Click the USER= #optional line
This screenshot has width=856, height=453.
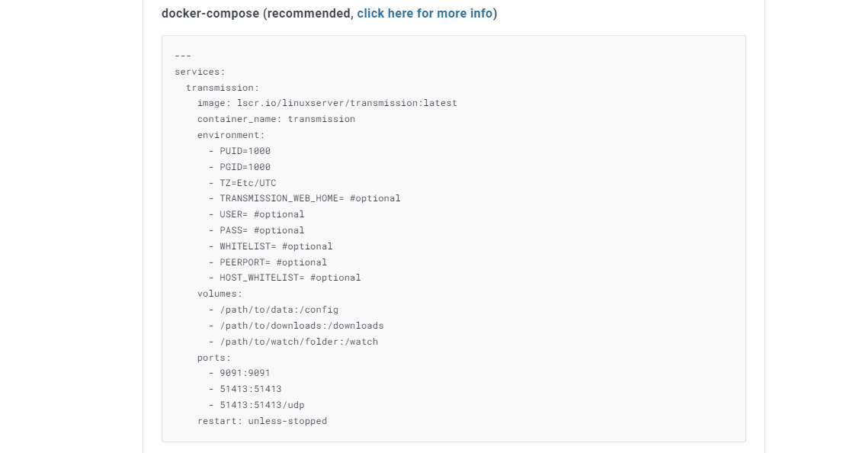(x=261, y=214)
